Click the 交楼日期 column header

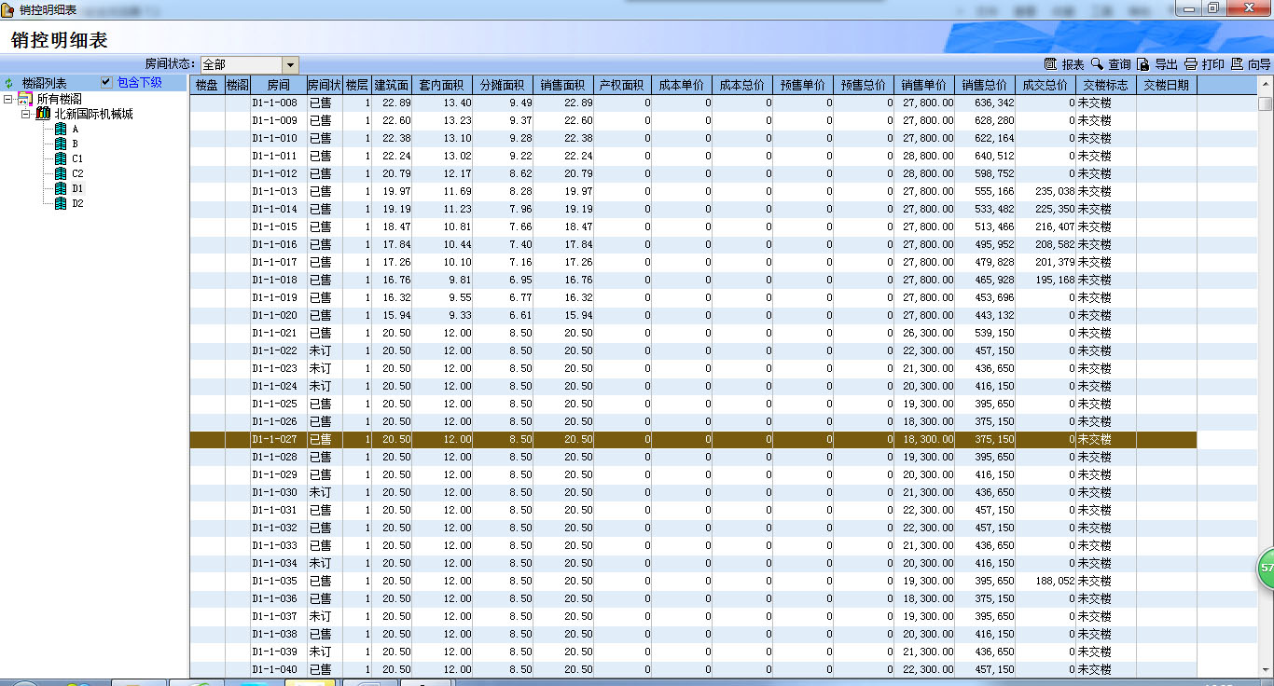[x=1166, y=85]
